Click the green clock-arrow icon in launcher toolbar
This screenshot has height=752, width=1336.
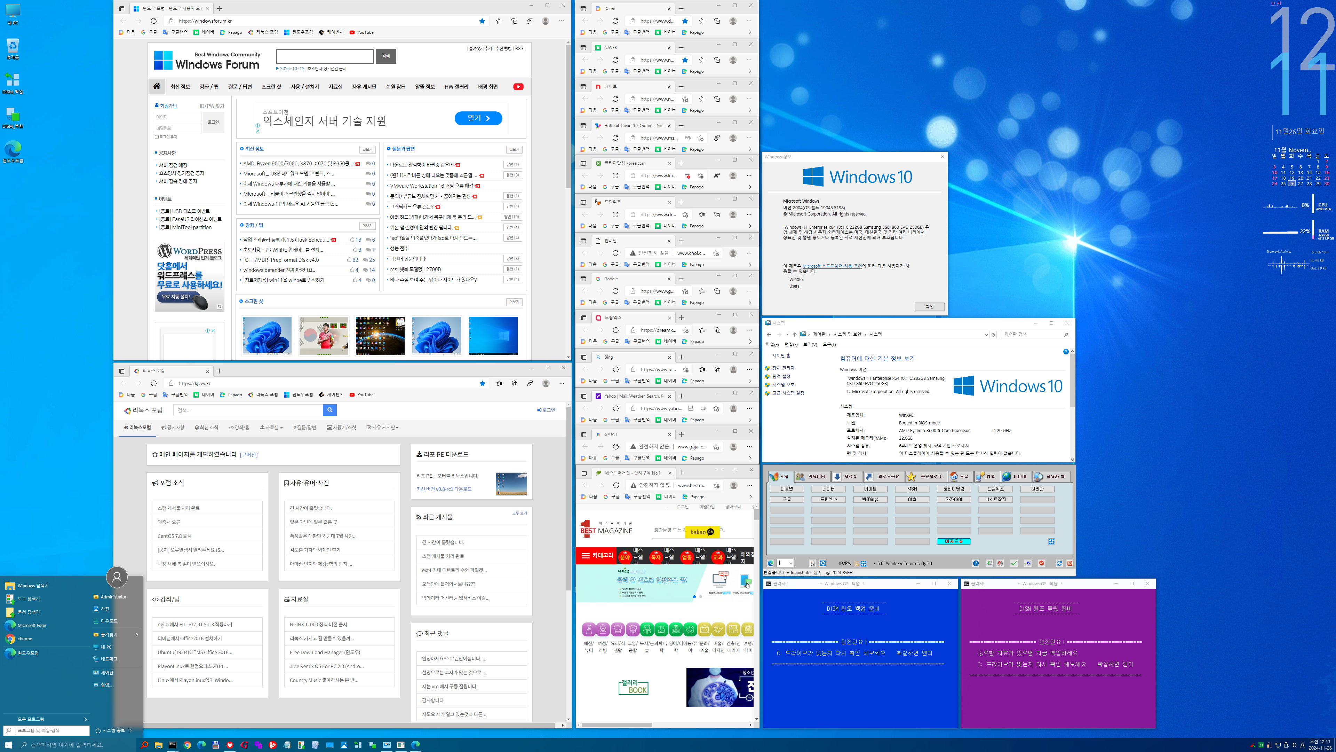[x=989, y=563]
